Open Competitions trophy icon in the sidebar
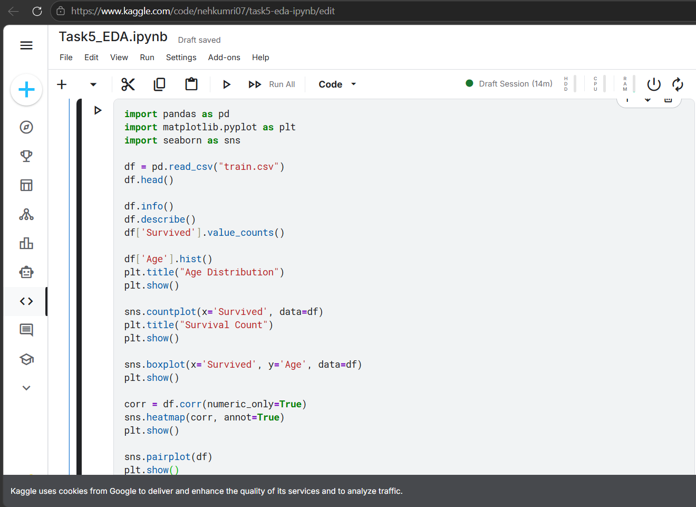696x507 pixels. pos(26,156)
